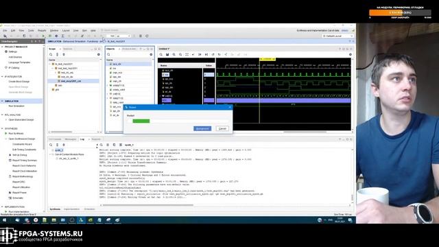This screenshot has height=247, width=439.
Task: Click search icon in Log run list
Action: [x=51, y=145]
